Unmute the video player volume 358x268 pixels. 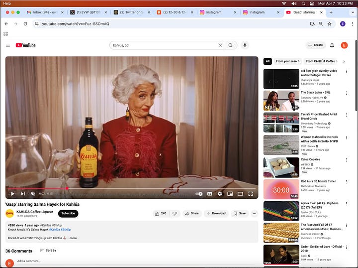click(33, 194)
